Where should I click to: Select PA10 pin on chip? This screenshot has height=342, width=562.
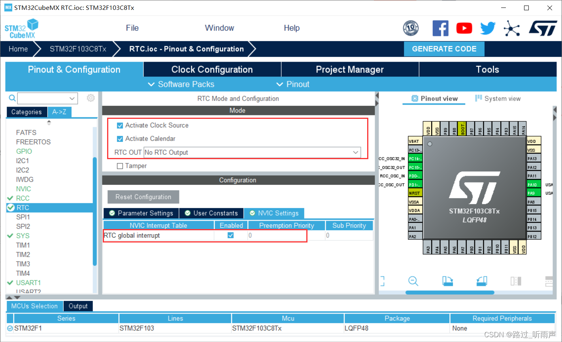pyautogui.click(x=534, y=184)
